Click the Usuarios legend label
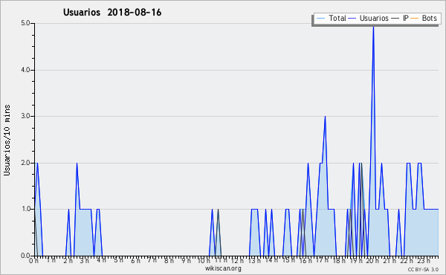 click(374, 18)
